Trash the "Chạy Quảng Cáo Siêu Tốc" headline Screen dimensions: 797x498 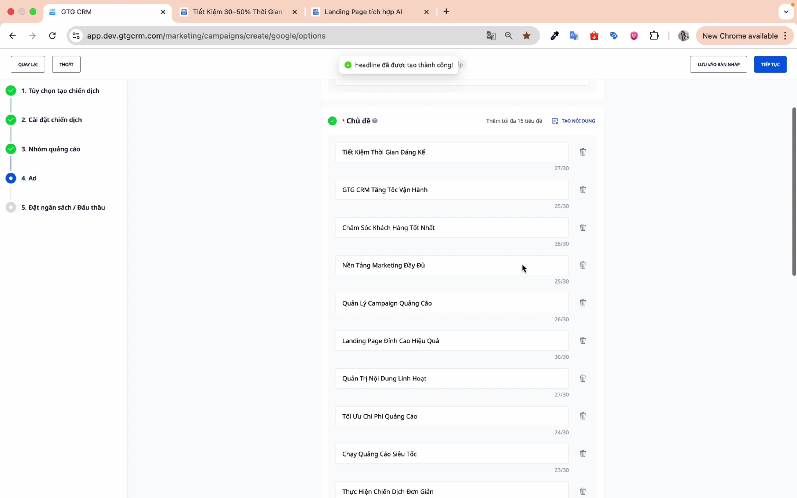[x=583, y=454]
